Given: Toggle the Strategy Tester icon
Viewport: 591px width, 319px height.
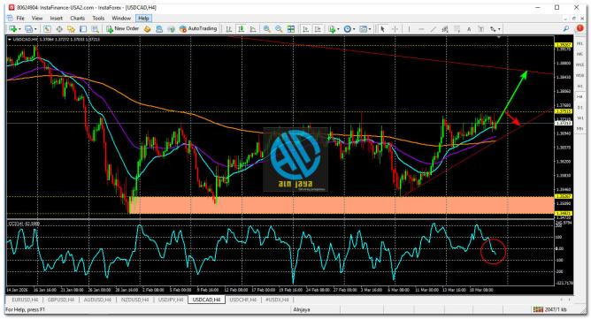Looking at the screenshot, I should 95,29.
